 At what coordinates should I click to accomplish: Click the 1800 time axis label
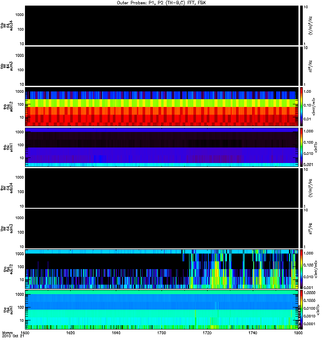298,332
